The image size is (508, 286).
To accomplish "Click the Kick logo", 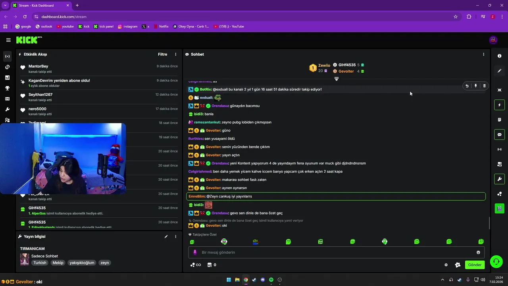I will coord(29,40).
